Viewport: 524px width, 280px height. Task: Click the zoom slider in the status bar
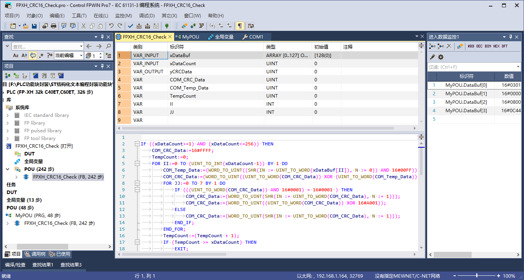[477, 276]
